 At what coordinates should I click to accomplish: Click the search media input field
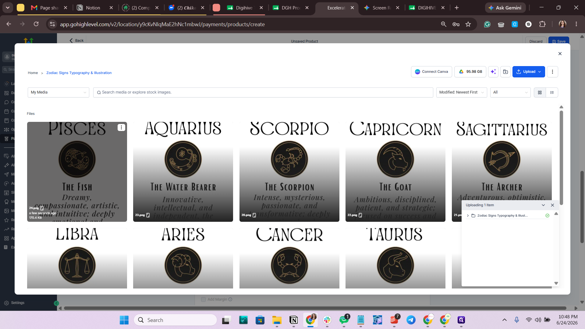click(263, 92)
